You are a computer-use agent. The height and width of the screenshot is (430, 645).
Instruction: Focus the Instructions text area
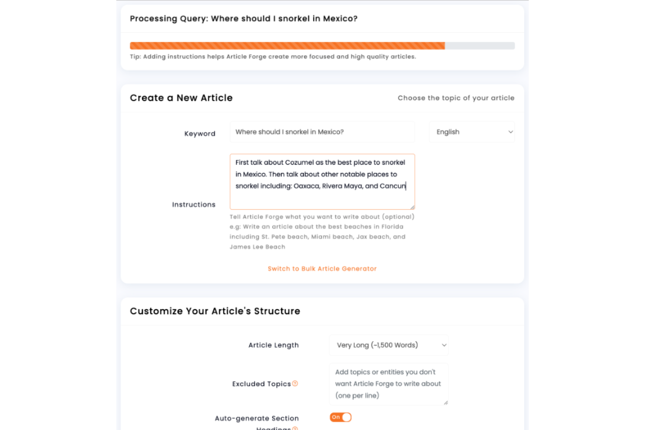click(322, 181)
